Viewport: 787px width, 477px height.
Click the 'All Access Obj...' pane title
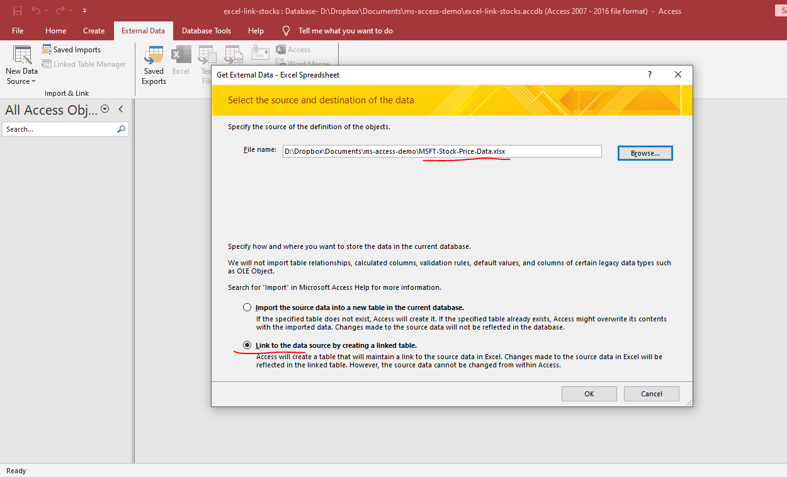click(x=52, y=110)
